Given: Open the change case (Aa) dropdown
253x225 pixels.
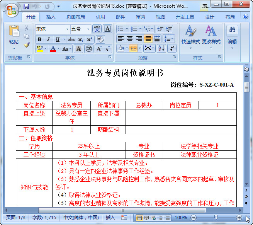Looking at the screenshot, I should point(66,49).
